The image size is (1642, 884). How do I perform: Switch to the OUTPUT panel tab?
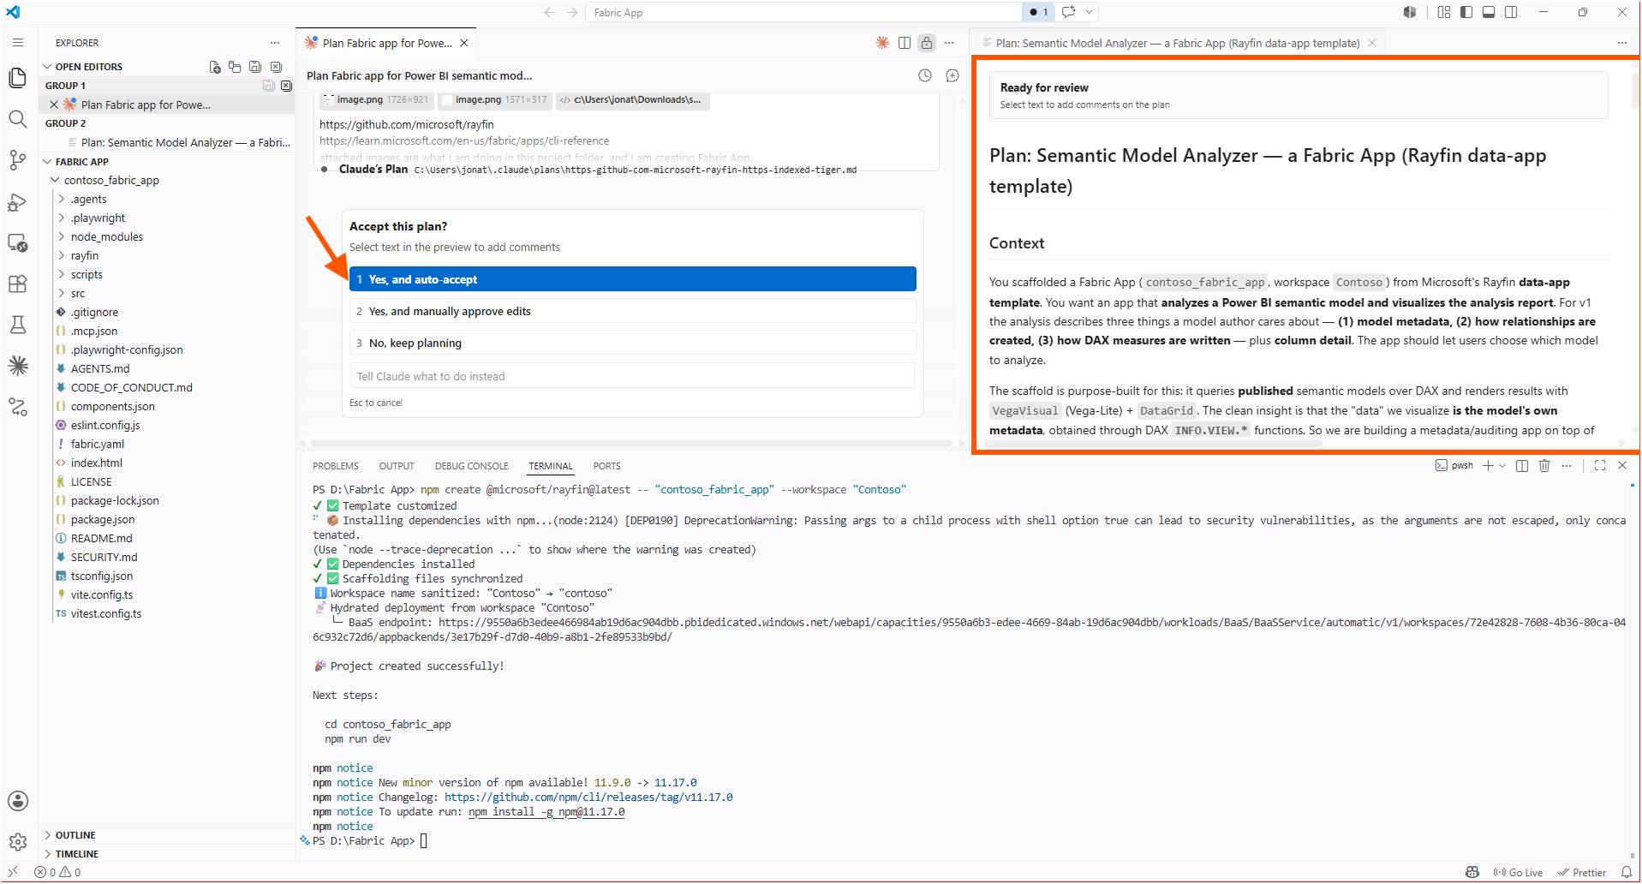[397, 466]
